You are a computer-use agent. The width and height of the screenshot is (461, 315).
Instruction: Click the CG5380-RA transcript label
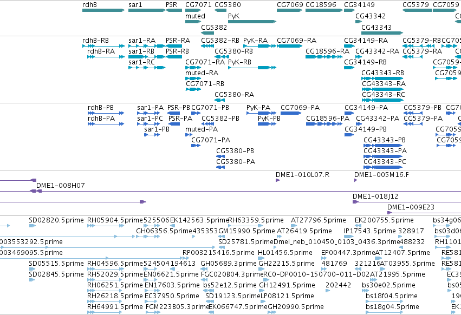[x=235, y=95]
